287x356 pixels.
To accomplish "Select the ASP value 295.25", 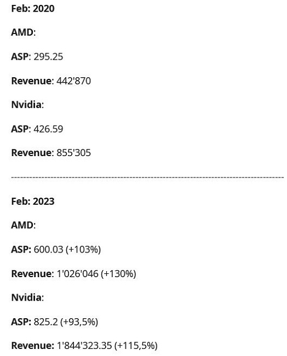I will coord(48,56).
